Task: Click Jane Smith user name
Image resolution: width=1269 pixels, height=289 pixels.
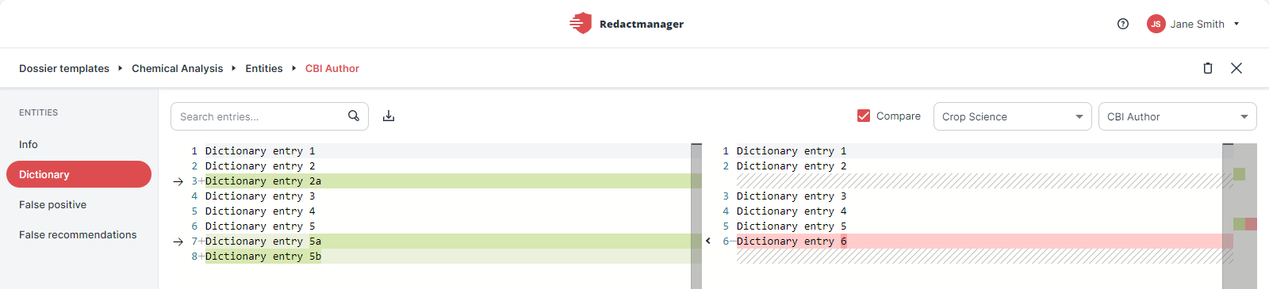Action: click(1198, 24)
